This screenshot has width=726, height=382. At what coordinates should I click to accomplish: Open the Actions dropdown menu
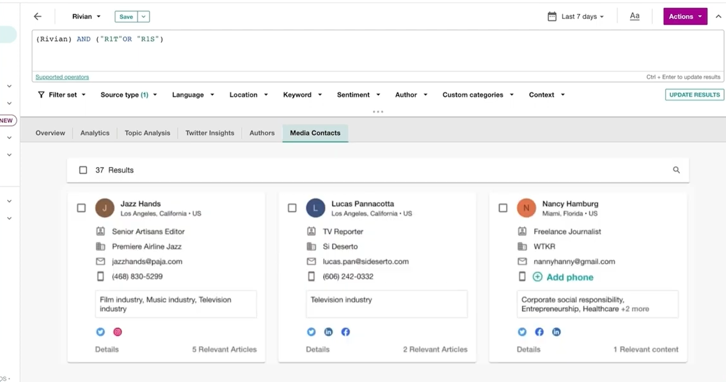(x=684, y=17)
